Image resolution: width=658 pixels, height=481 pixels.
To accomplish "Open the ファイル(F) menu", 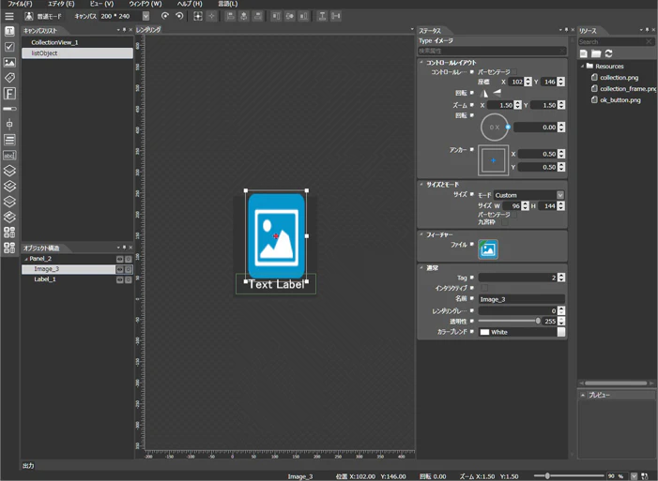I will (x=20, y=4).
